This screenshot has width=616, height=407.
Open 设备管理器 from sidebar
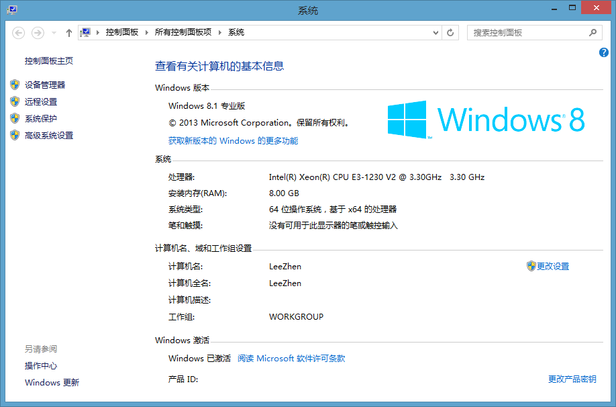click(x=45, y=85)
